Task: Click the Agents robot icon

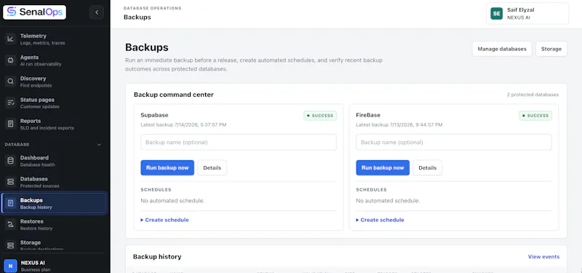Action: pyautogui.click(x=10, y=60)
